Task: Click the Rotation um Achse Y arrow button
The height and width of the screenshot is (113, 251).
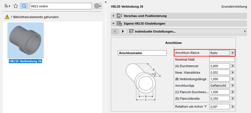Action: tap(233, 106)
